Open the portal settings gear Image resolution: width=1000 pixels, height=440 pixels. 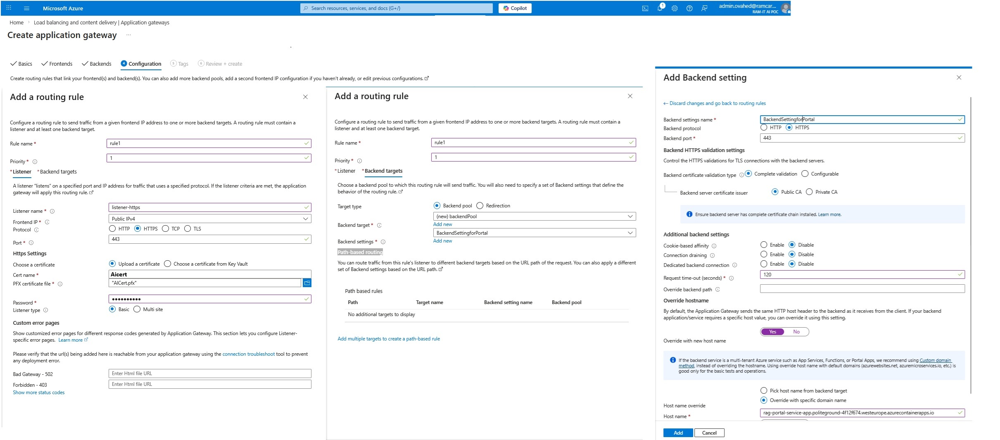pyautogui.click(x=675, y=8)
